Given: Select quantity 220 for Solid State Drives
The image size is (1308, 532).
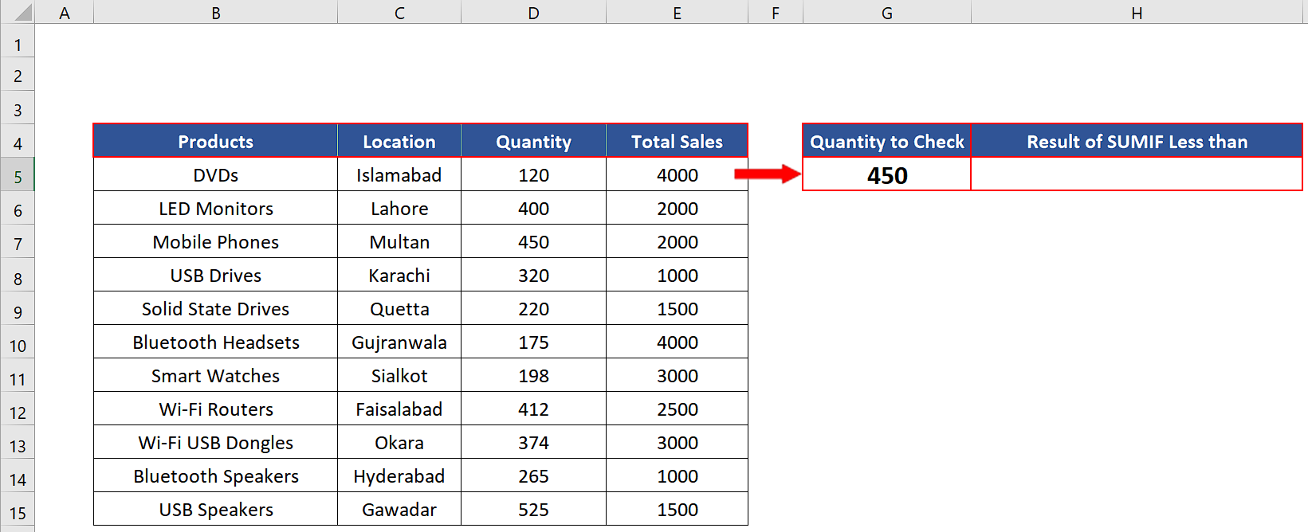Looking at the screenshot, I should coord(533,308).
